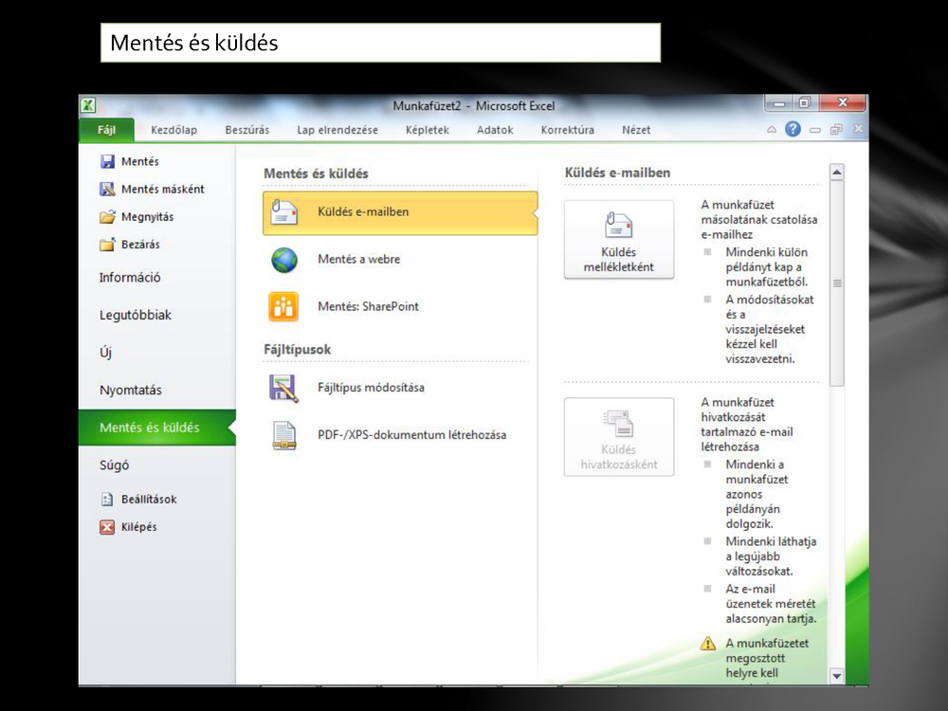This screenshot has height=711, width=948.
Task: Click the Mentés és küldés slide title box
Action: 380,43
